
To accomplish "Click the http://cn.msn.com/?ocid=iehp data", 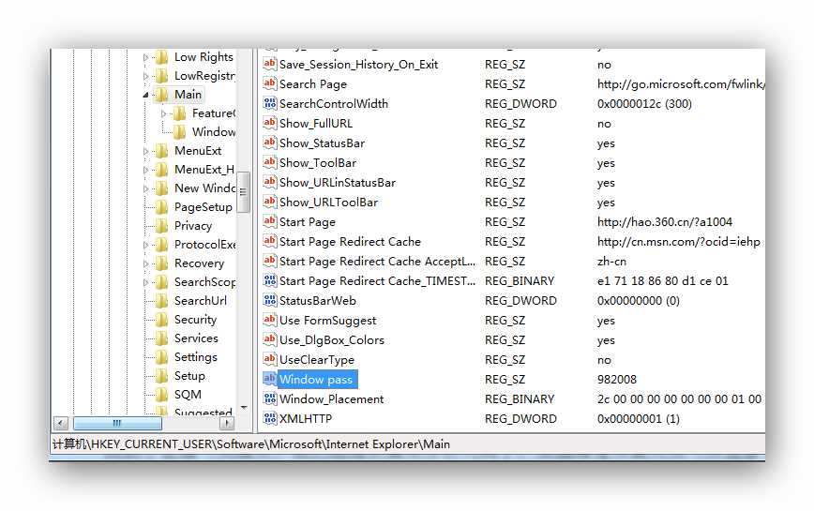I will pyautogui.click(x=679, y=242).
